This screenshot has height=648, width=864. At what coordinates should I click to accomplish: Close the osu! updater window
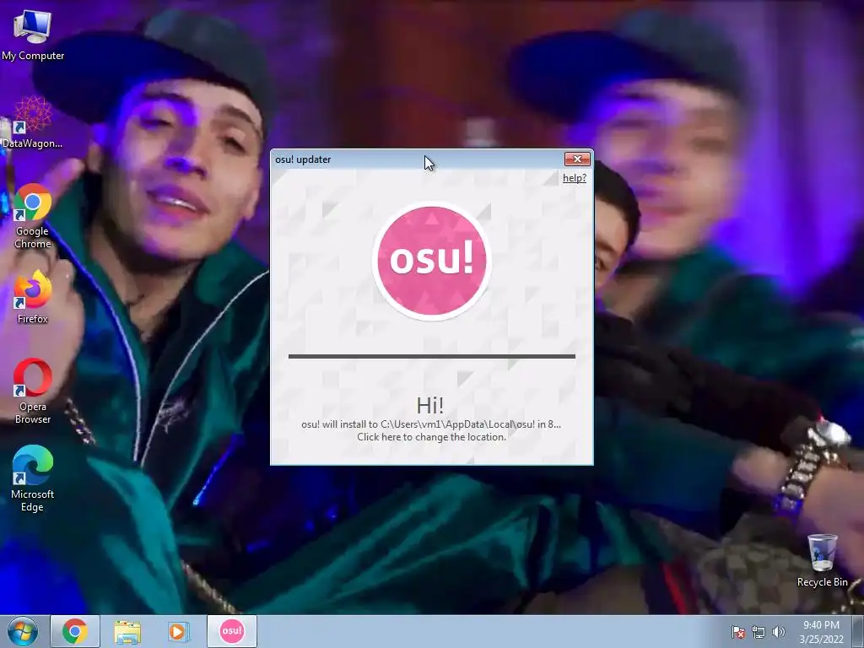(577, 159)
